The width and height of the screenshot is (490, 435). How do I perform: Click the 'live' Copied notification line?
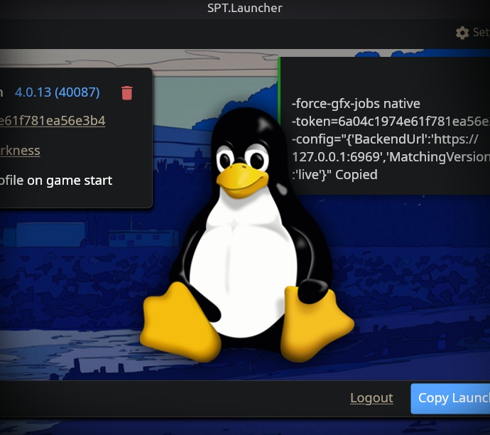tap(334, 175)
